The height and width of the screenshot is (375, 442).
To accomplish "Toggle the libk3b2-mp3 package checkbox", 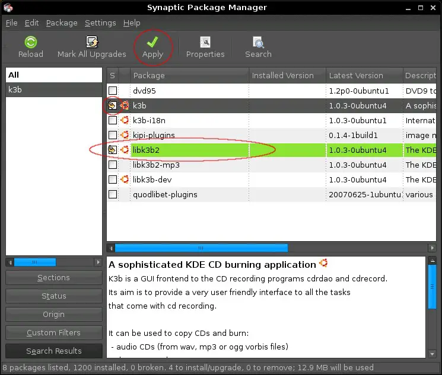I will click(113, 165).
